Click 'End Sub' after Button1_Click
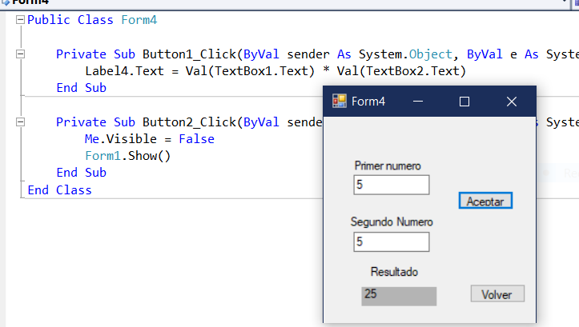This screenshot has height=327, width=579. [81, 88]
